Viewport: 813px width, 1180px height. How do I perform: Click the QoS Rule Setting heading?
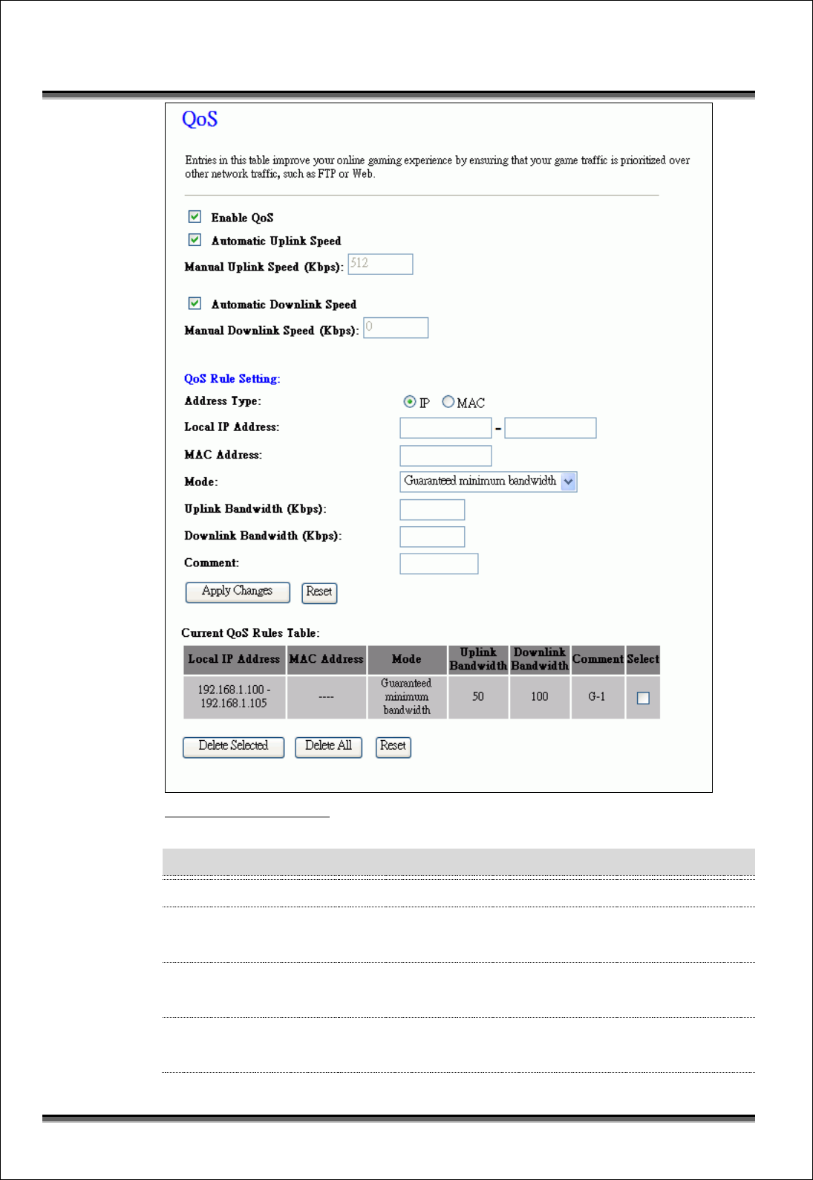232,379
